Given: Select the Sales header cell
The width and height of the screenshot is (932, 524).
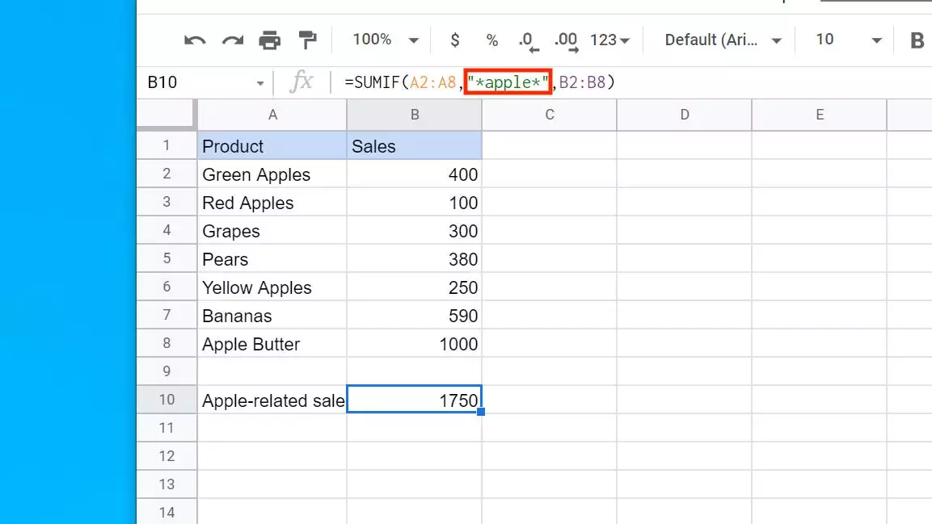Looking at the screenshot, I should point(414,146).
